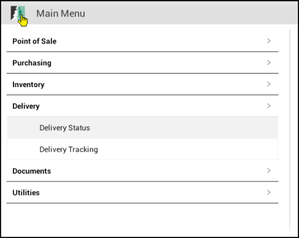Image resolution: width=299 pixels, height=238 pixels.
Task: Click the Main Menu title text
Action: (61, 13)
